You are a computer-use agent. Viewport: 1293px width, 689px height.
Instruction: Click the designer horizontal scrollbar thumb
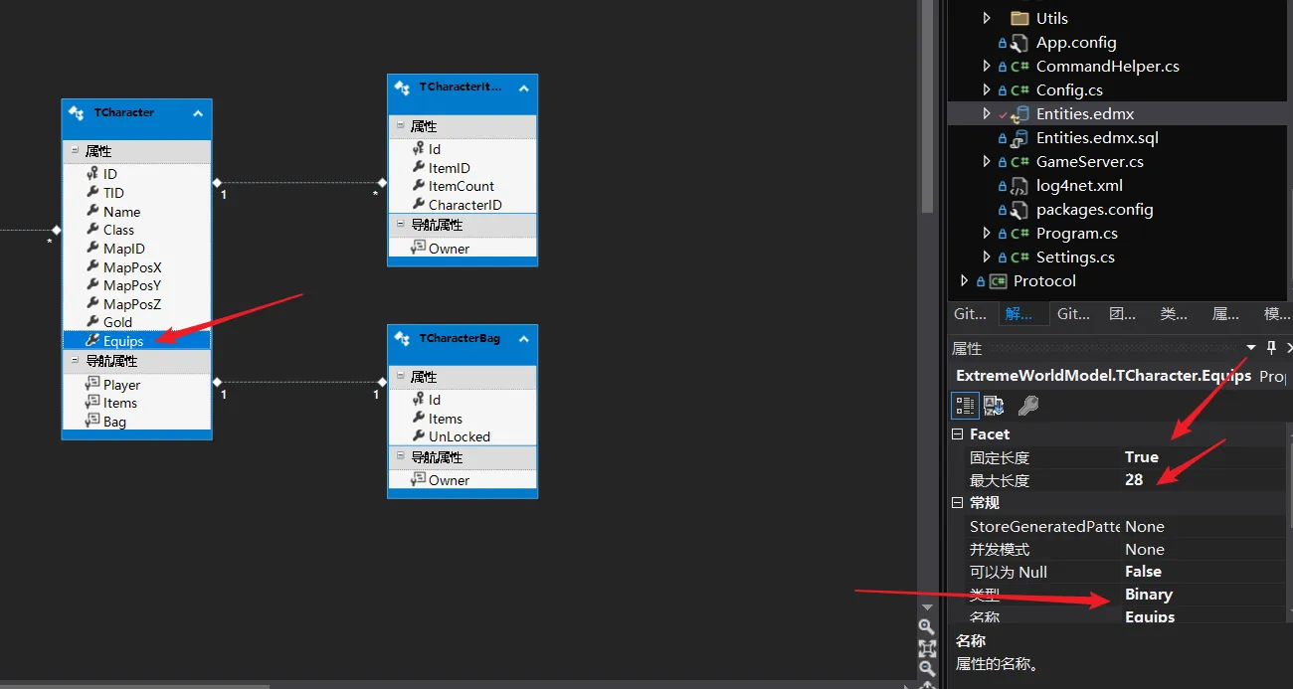click(x=134, y=686)
